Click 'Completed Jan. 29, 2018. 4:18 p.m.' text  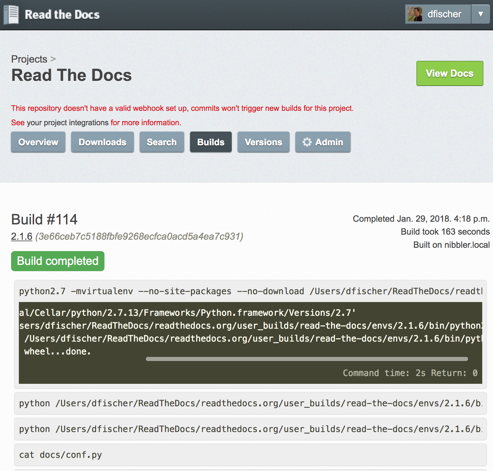click(x=421, y=219)
